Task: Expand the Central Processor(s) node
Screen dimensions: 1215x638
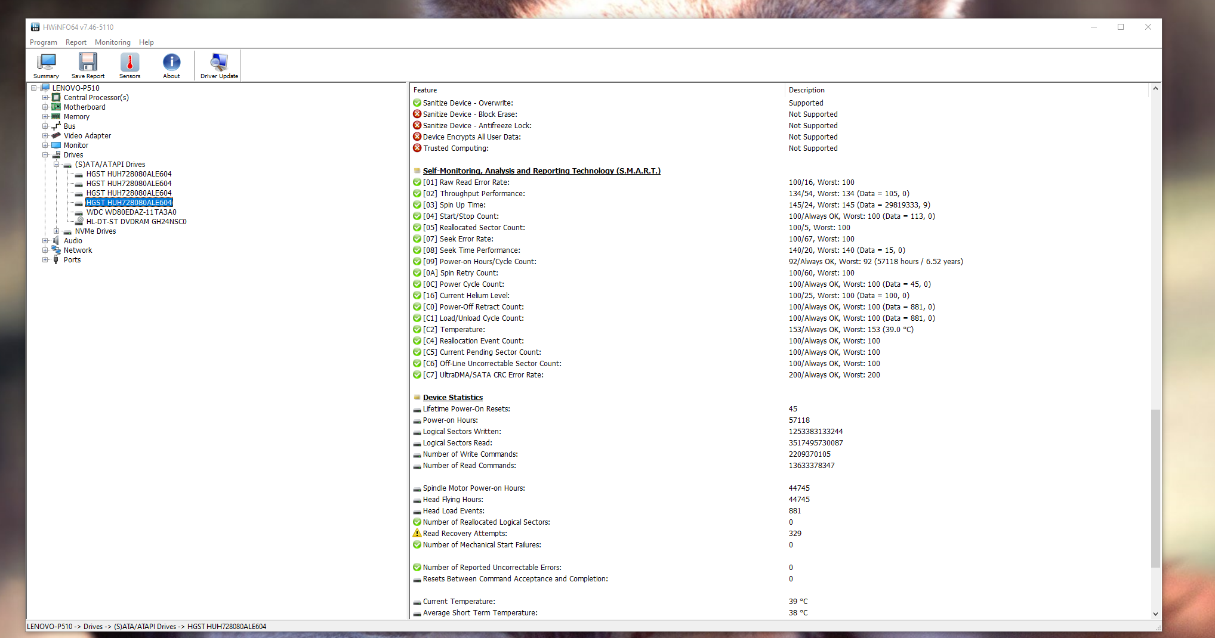Action: [45, 97]
